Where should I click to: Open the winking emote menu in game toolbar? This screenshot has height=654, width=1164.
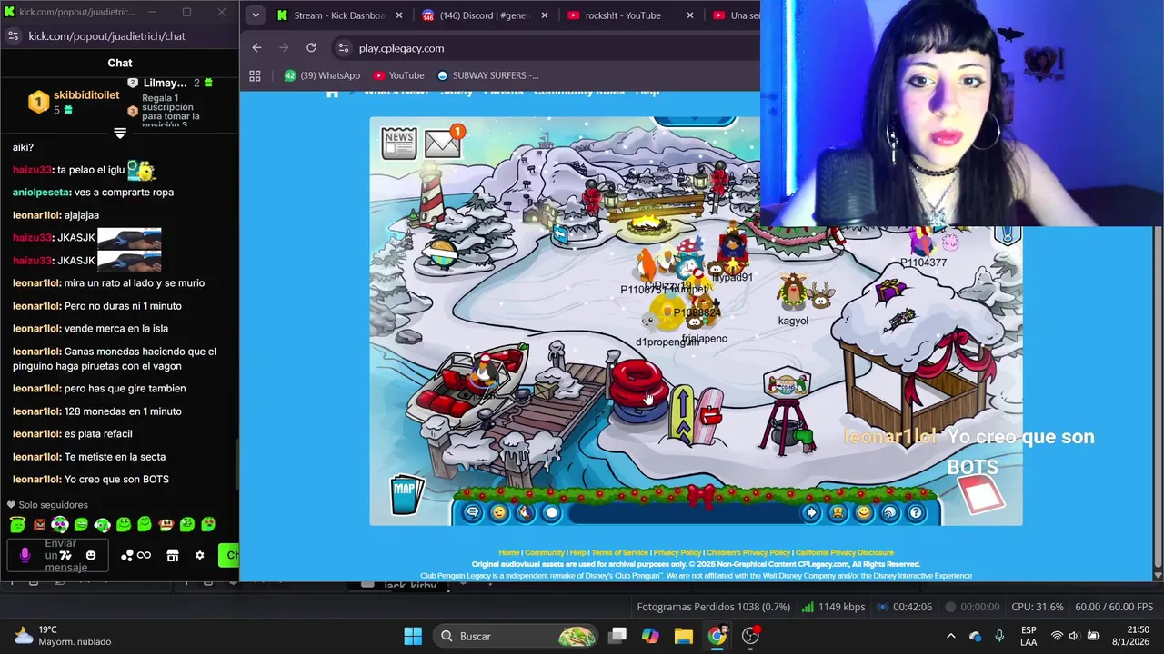498,512
